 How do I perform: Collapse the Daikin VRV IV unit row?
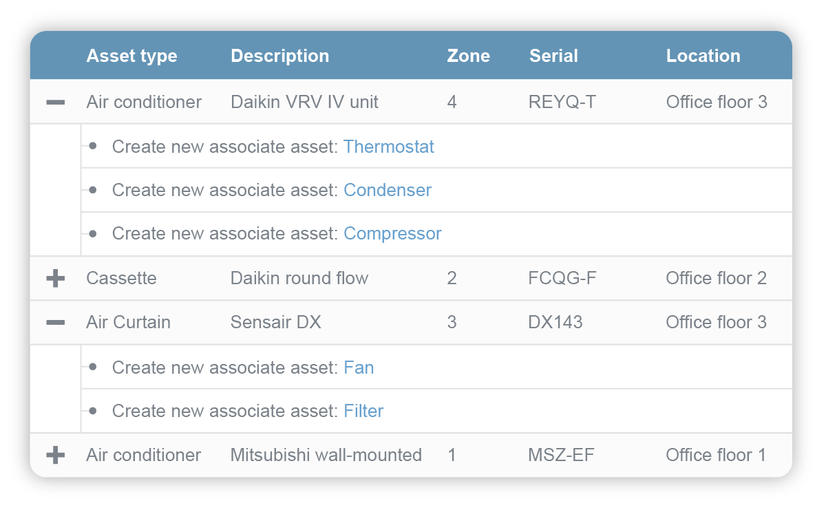(x=56, y=103)
